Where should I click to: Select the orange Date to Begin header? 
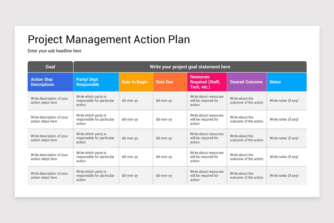click(136, 82)
